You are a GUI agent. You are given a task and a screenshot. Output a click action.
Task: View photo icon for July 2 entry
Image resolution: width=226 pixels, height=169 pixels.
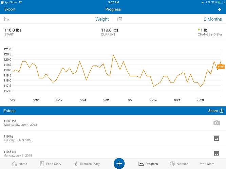click(216, 153)
